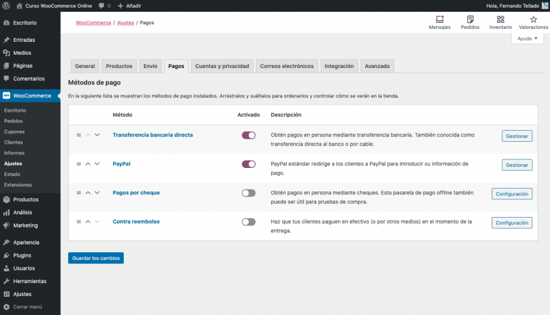Enable the Pagos por cheque toggle
Viewport: 550px width, 315px height.
point(248,193)
